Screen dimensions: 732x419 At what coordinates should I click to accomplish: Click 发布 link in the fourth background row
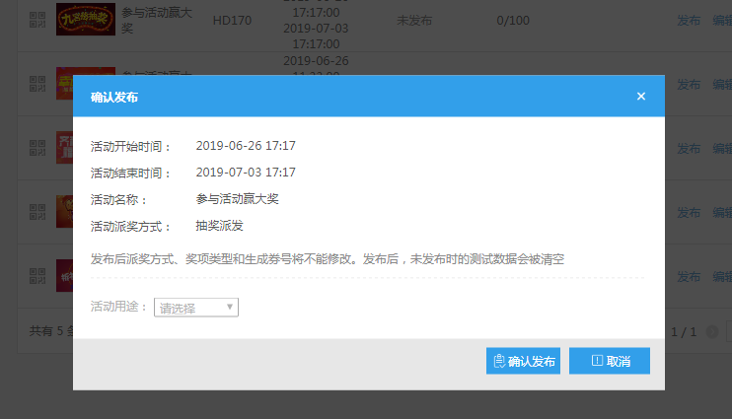coord(689,212)
